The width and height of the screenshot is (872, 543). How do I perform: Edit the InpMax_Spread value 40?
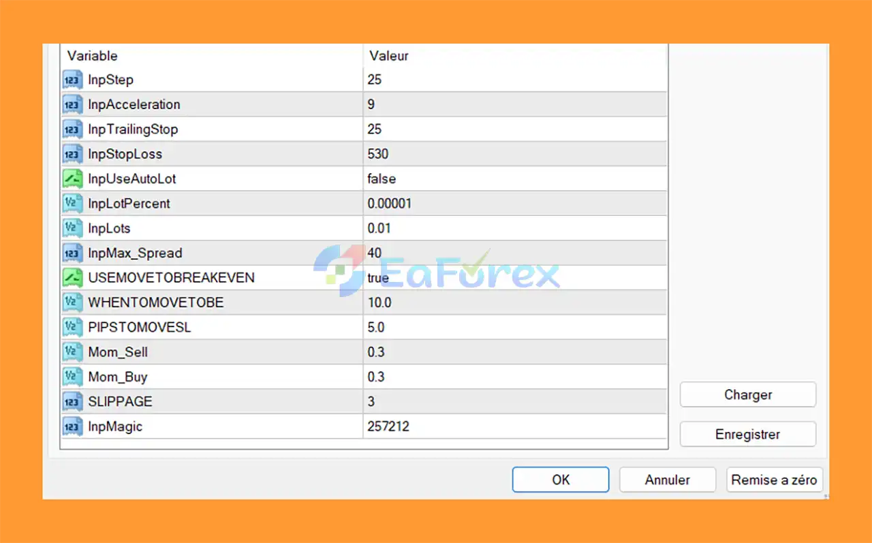(375, 253)
